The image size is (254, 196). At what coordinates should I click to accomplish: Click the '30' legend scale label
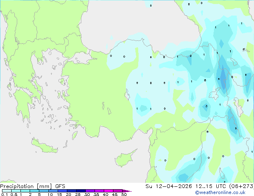[x=87, y=194]
